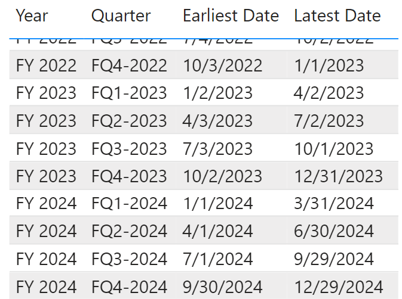402x299 pixels.
Task: Click the 9/30/2024 earliest date cell
Action: coord(223,286)
